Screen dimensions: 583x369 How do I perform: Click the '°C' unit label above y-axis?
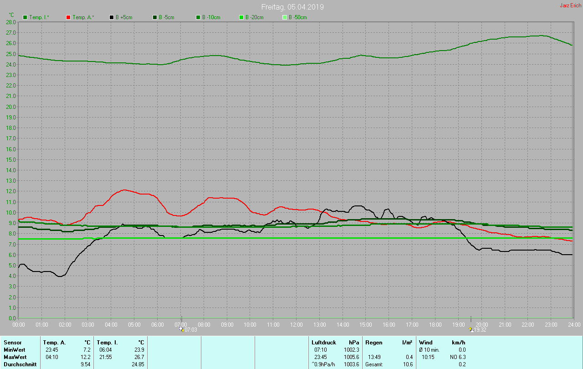pyautogui.click(x=11, y=15)
